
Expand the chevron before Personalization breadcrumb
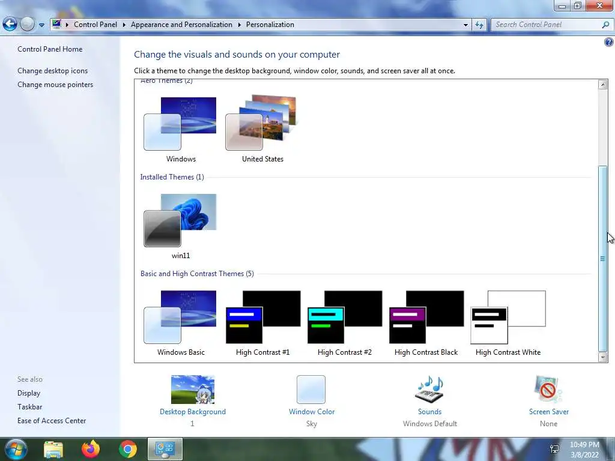click(239, 25)
